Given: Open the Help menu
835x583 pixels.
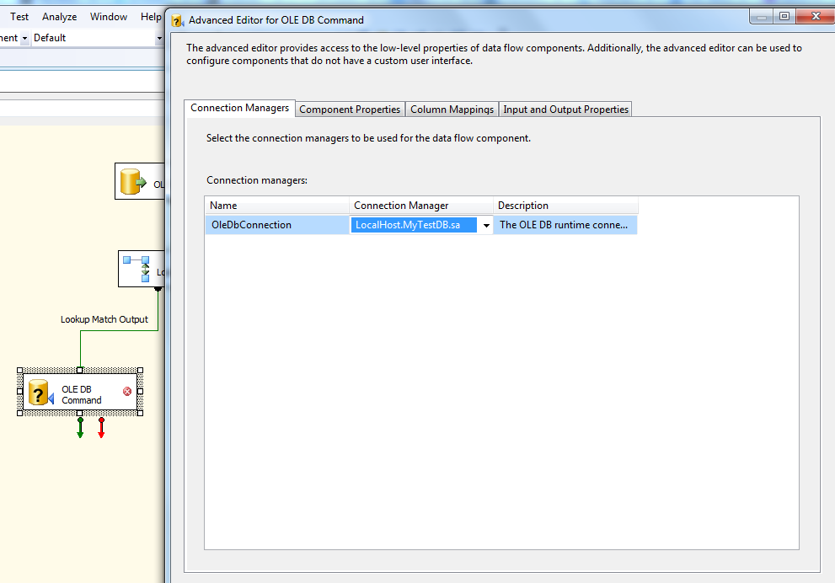Looking at the screenshot, I should coord(151,17).
